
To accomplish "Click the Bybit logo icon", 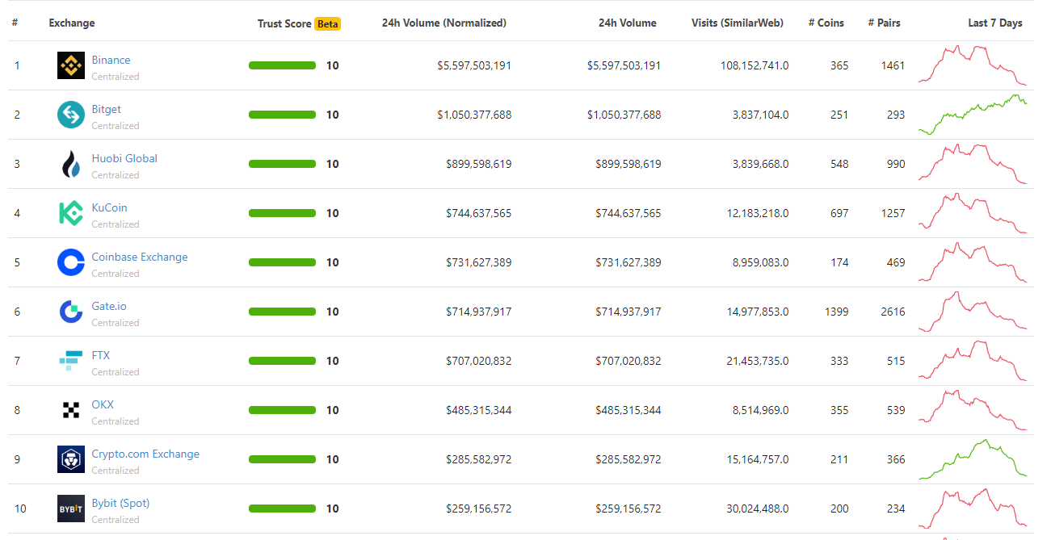I will click(x=71, y=509).
